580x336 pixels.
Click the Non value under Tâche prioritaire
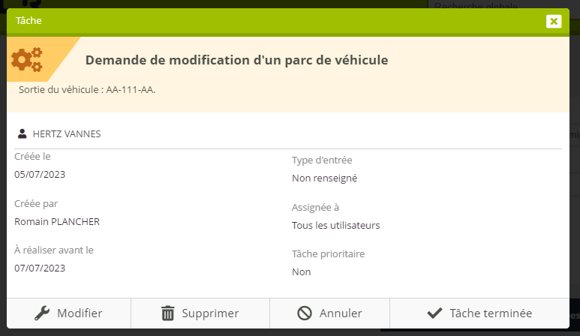click(301, 271)
